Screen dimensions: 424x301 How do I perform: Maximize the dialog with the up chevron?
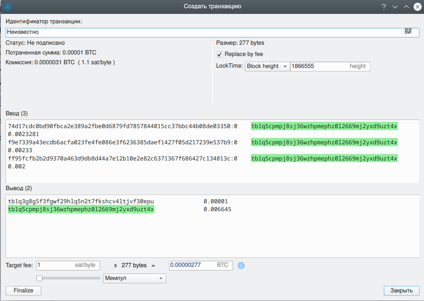[406, 7]
